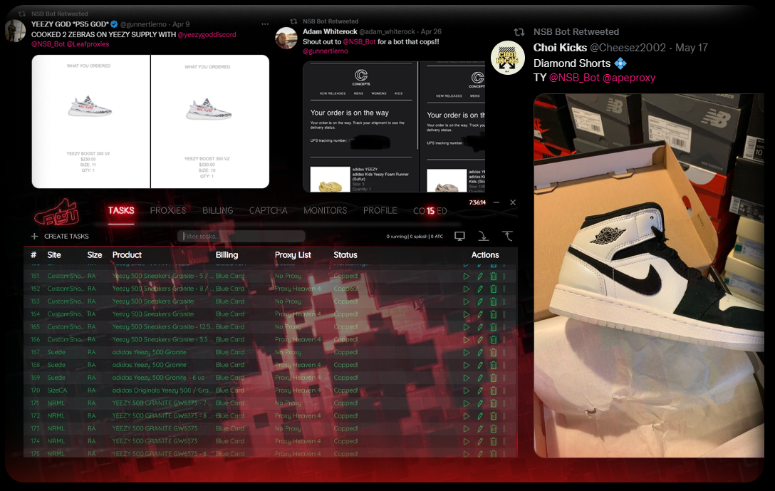775x491 pixels.
Task: Start task 163 with its play icon
Action: tap(467, 301)
